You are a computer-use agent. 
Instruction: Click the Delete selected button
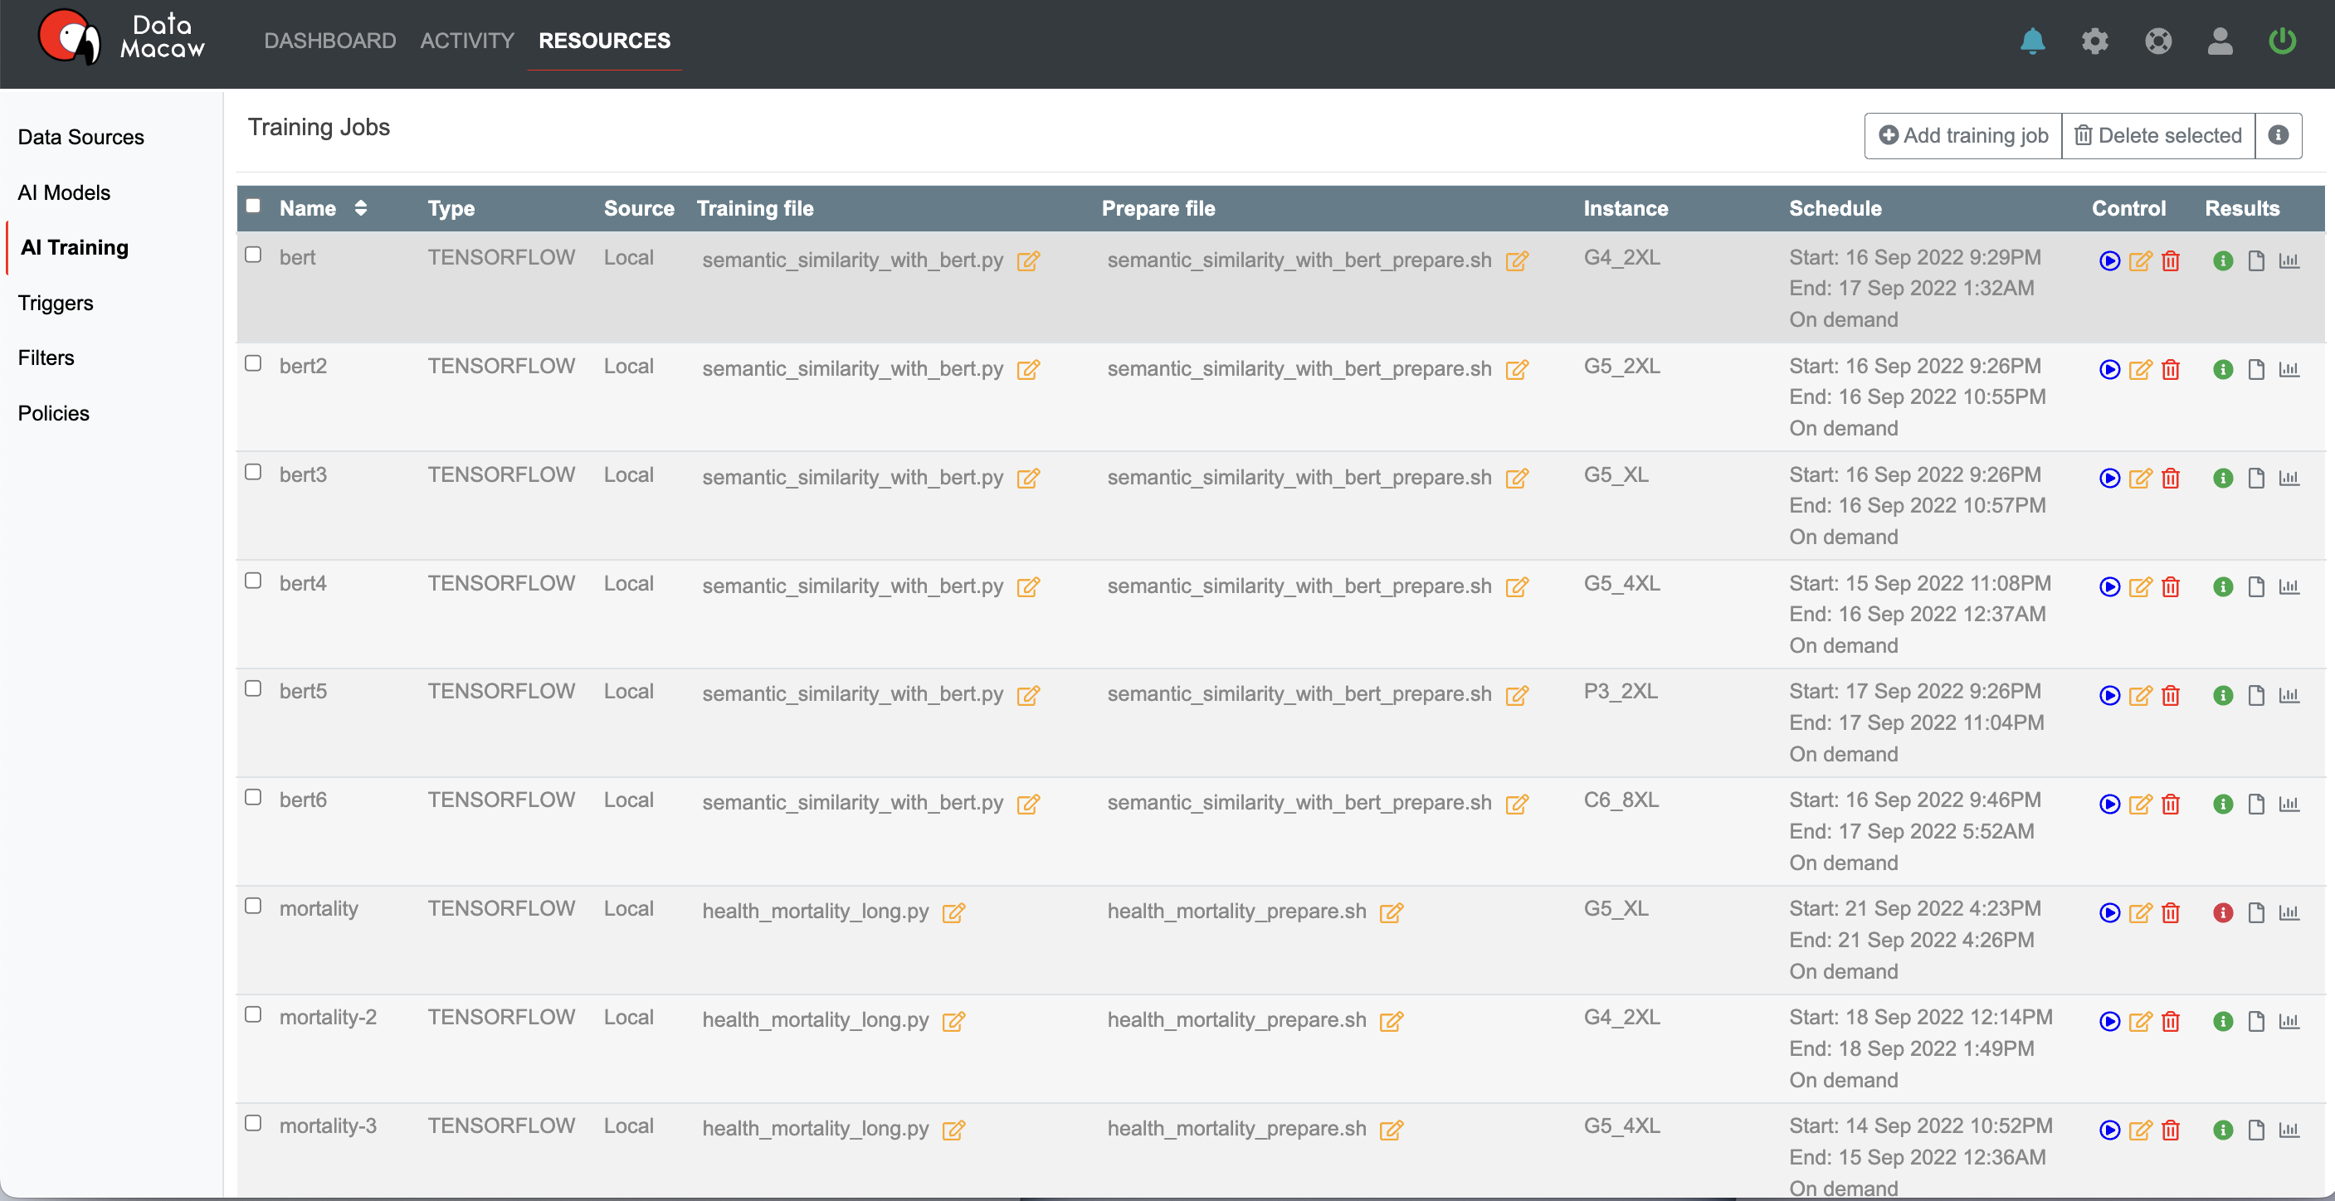[x=2157, y=136]
